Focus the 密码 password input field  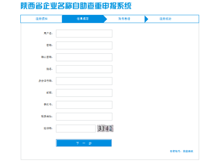(84, 45)
